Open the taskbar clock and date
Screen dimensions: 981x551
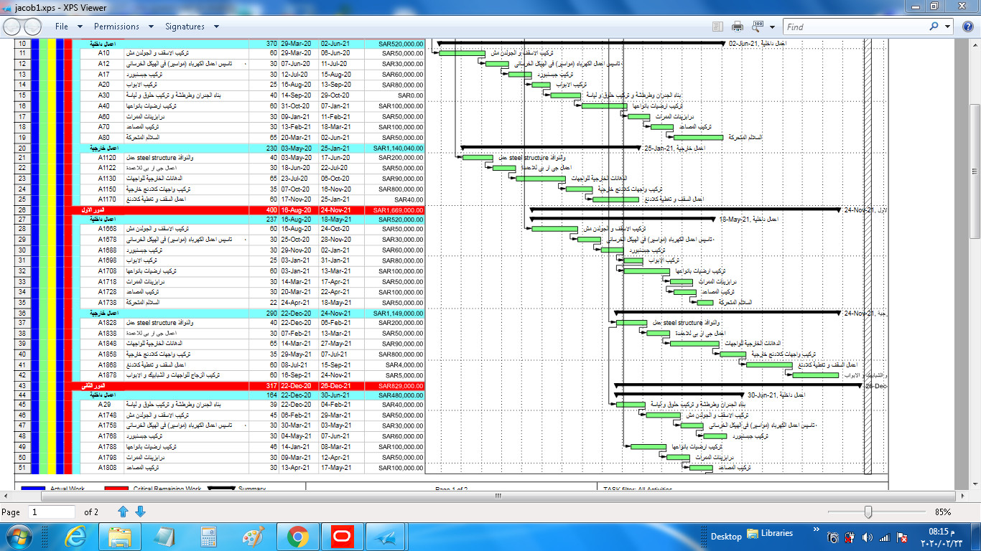[x=941, y=537]
